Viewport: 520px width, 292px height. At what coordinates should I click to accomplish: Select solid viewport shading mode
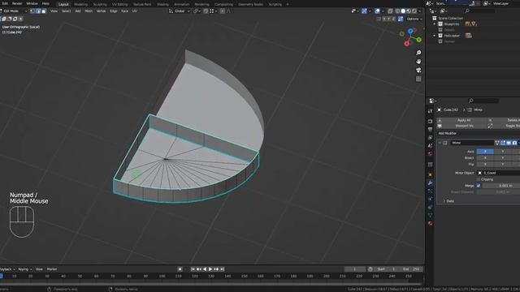[x=403, y=11]
